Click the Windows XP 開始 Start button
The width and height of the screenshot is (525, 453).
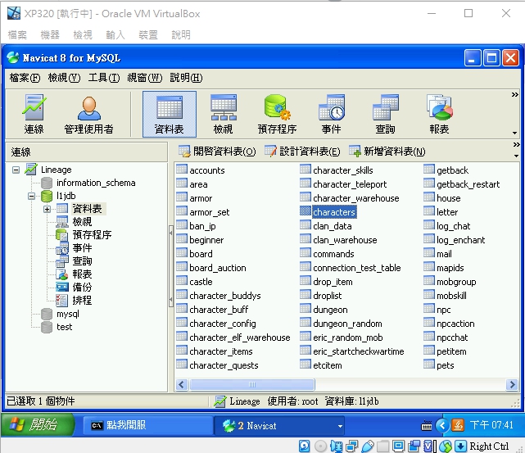[x=38, y=425]
